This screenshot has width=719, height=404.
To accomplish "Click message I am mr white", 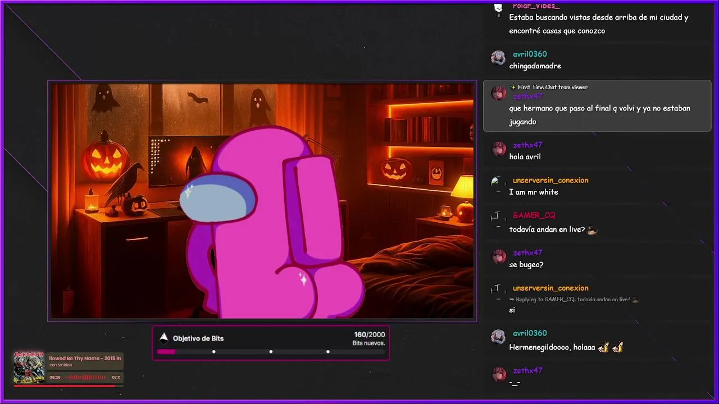I will click(x=534, y=192).
